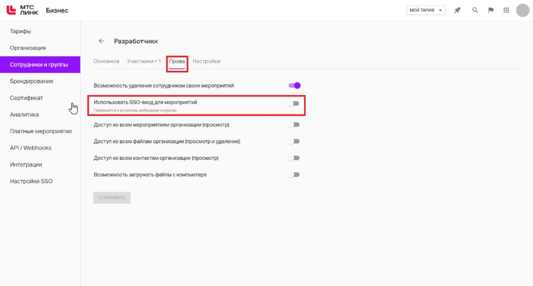533x286 pixels.
Task: Open the apps grid menu
Action: coord(506,10)
